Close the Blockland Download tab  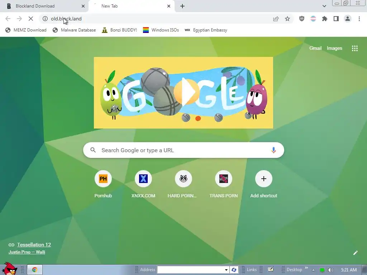[83, 6]
